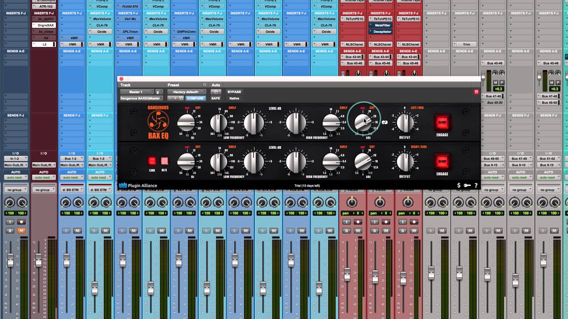Open the Master 1 track selector dropdown
This screenshot has height=319, width=568.
(137, 92)
